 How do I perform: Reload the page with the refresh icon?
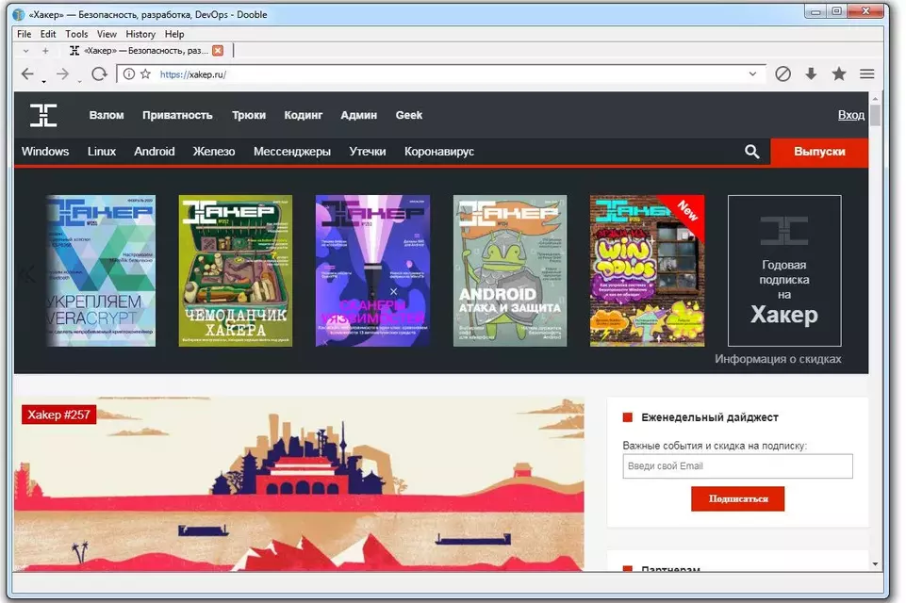(x=99, y=73)
